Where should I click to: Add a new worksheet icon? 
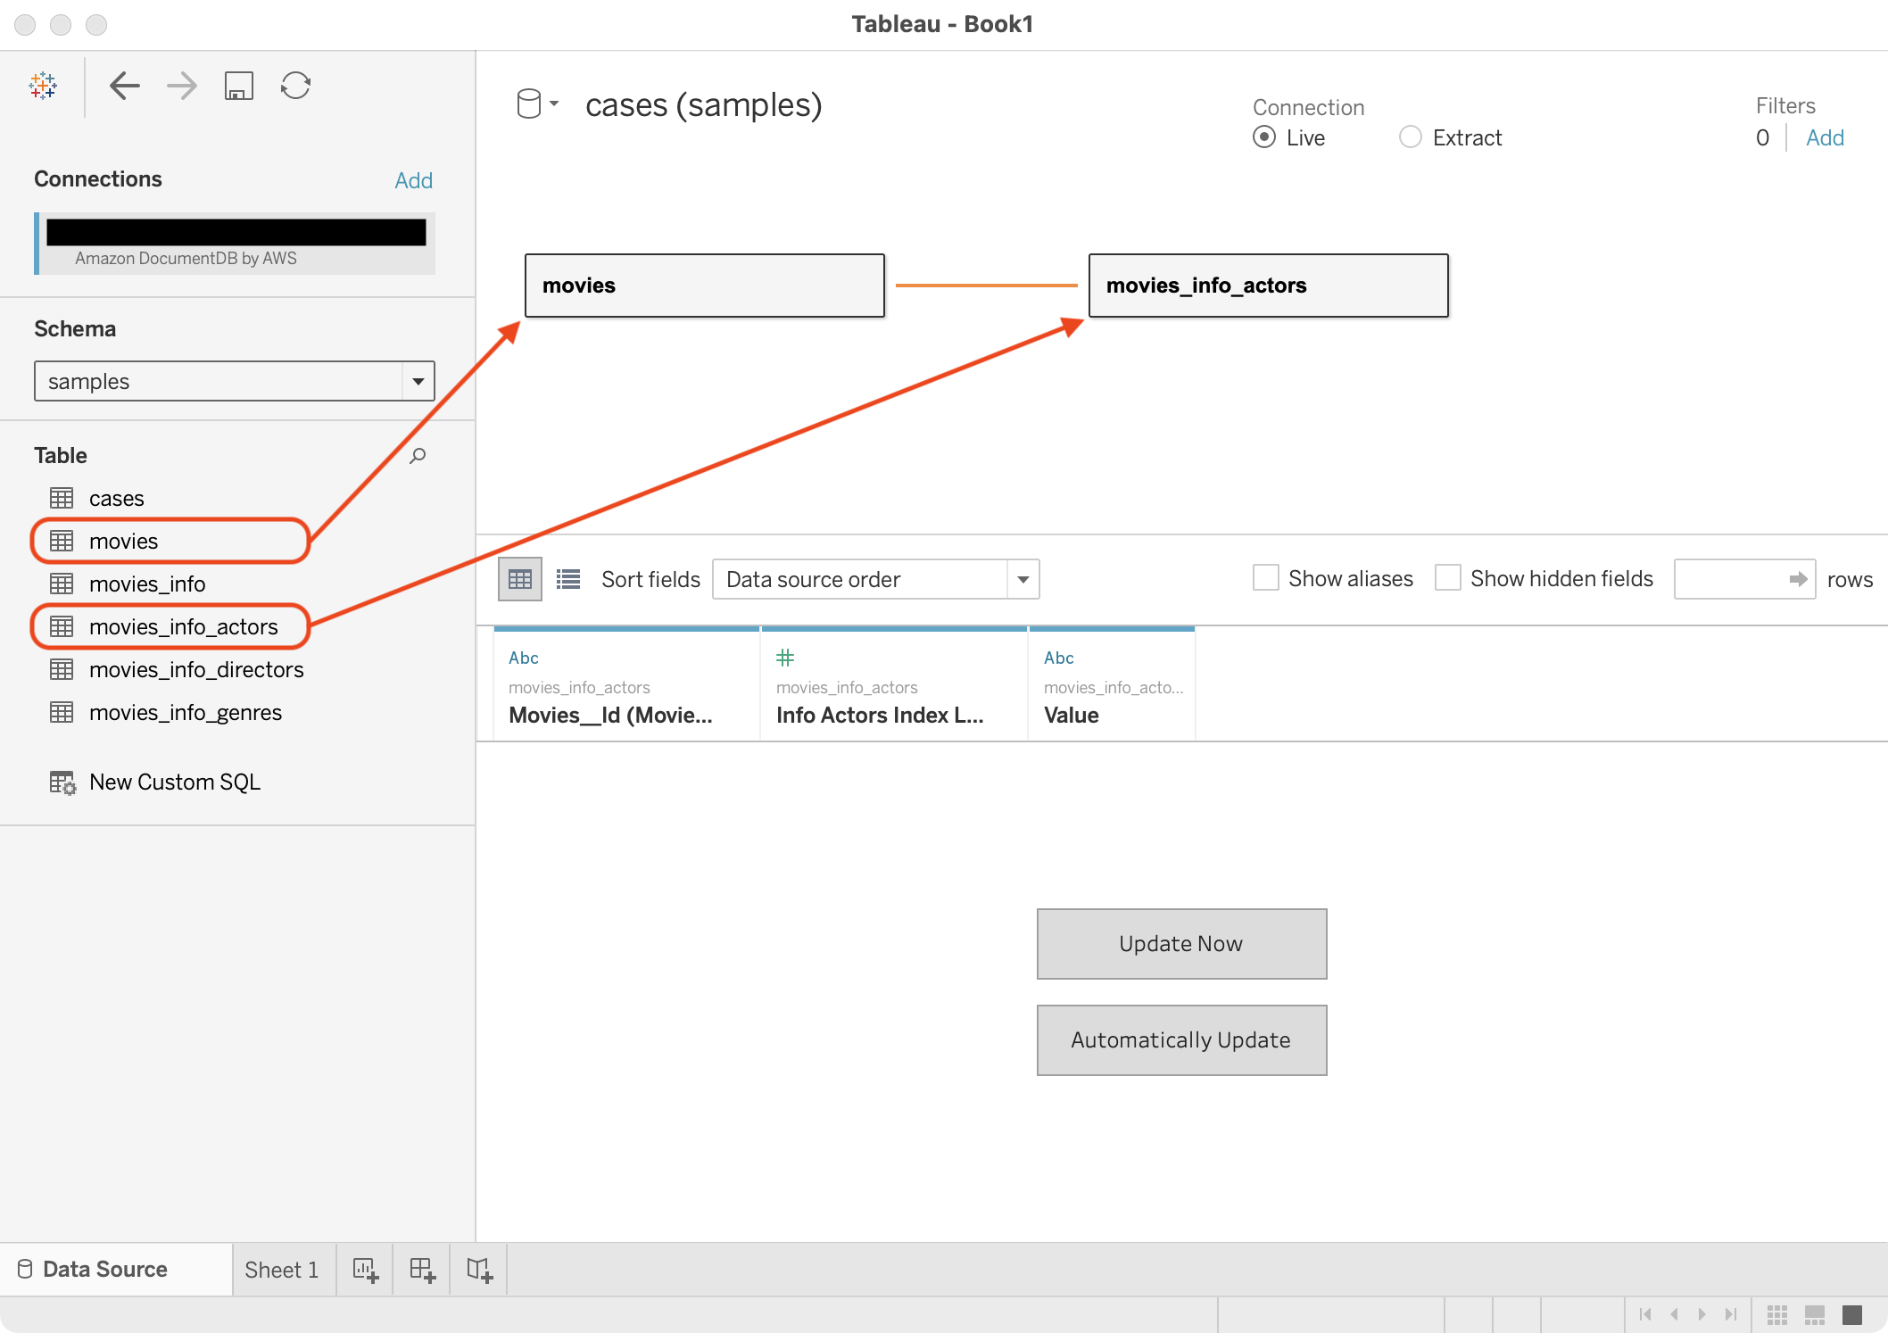[x=365, y=1269]
